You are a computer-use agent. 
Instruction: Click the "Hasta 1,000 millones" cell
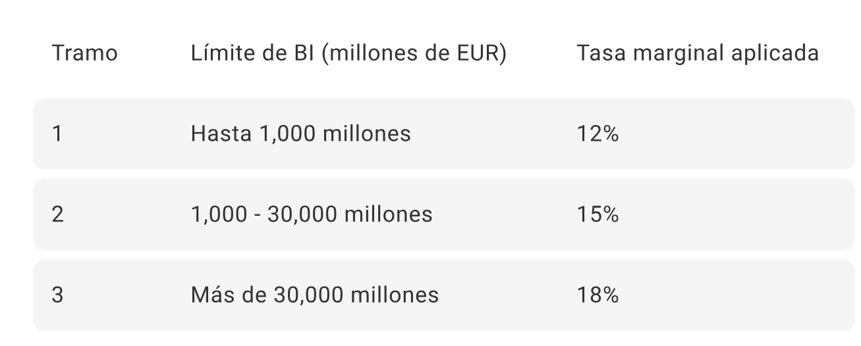[x=300, y=134]
